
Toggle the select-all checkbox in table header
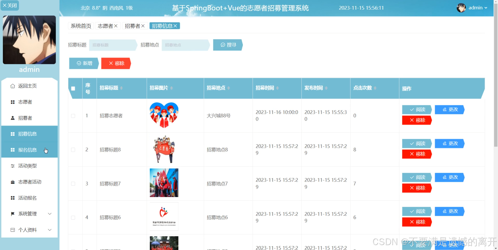coord(73,88)
